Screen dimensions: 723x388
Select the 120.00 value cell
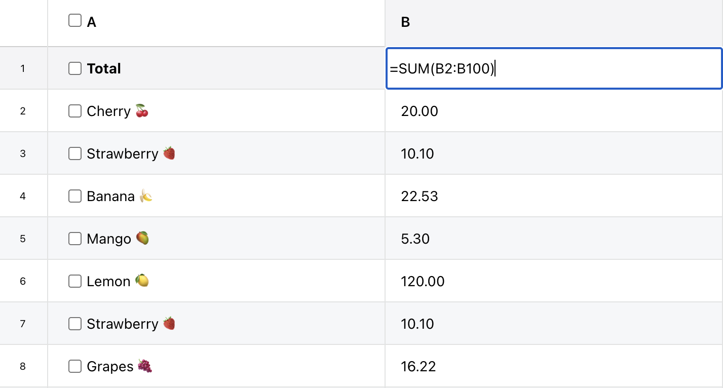(553, 281)
